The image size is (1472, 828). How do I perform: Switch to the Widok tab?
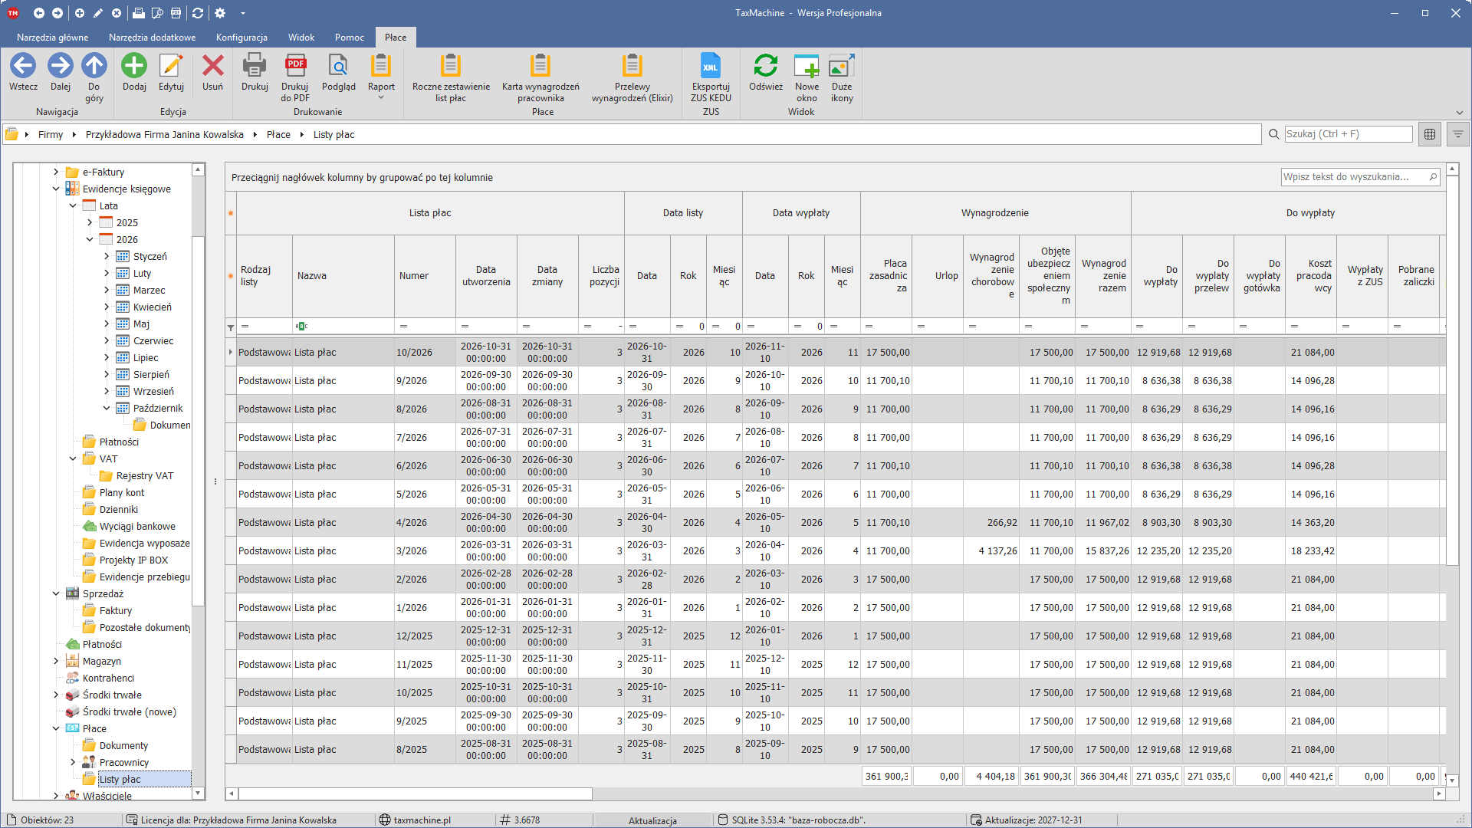tap(301, 37)
